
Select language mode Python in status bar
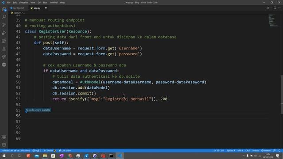click(x=256, y=151)
